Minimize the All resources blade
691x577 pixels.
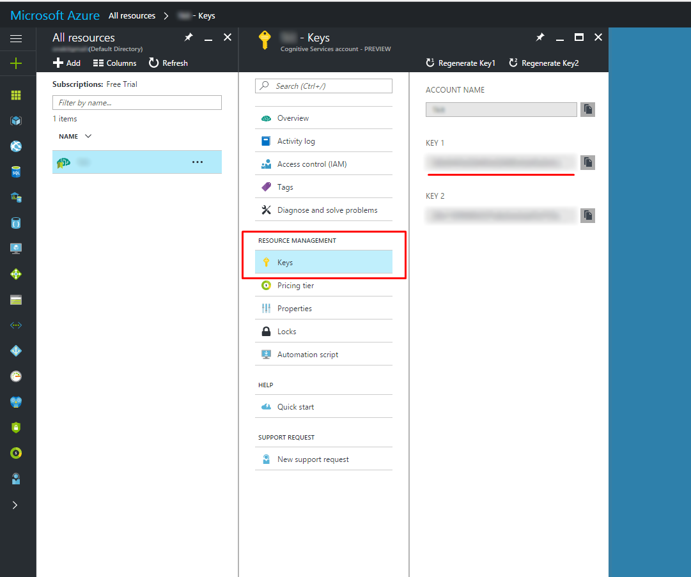[208, 39]
